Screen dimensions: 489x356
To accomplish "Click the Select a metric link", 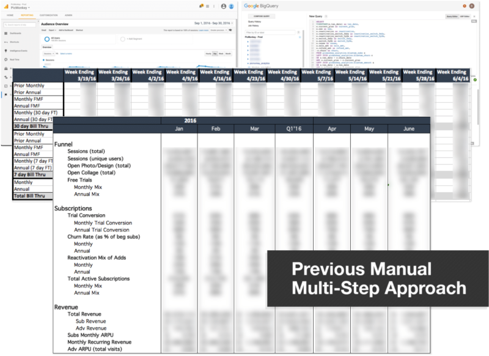I will 66,54.
